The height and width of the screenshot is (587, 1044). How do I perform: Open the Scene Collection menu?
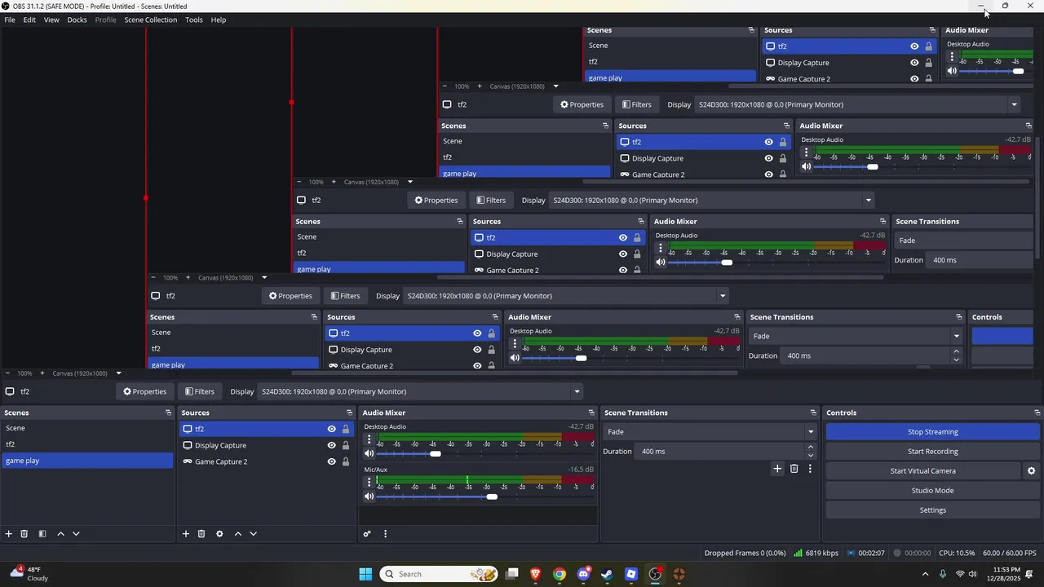[x=151, y=20]
